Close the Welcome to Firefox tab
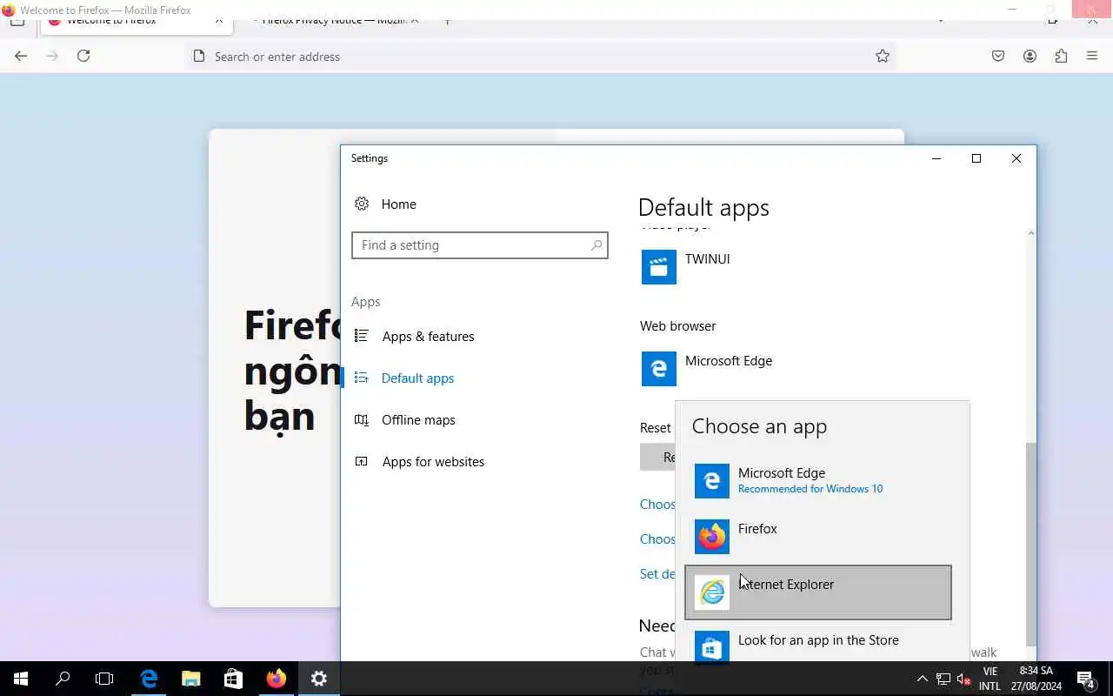Viewport: 1113px width, 696px height. (x=218, y=19)
